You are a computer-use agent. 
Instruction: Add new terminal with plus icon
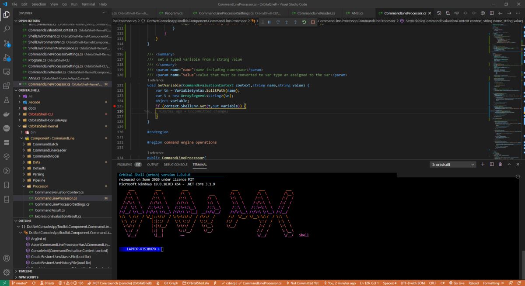(483, 164)
